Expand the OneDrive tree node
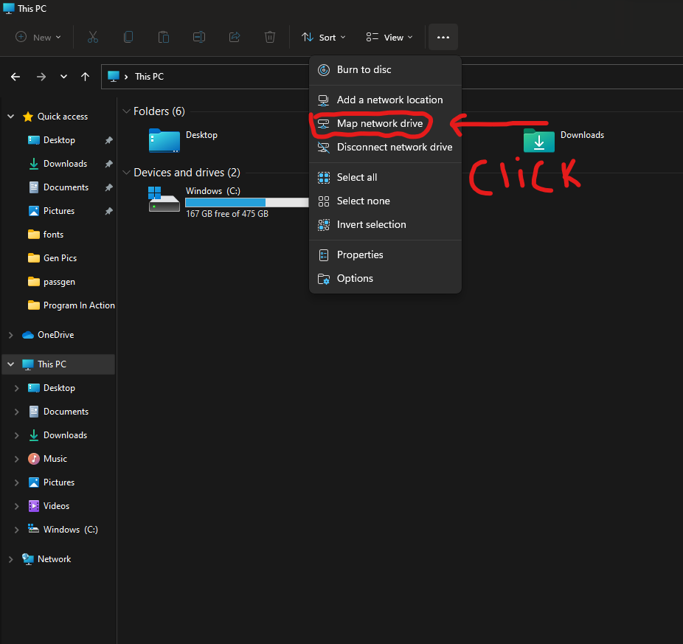This screenshot has width=683, height=644. coord(11,335)
